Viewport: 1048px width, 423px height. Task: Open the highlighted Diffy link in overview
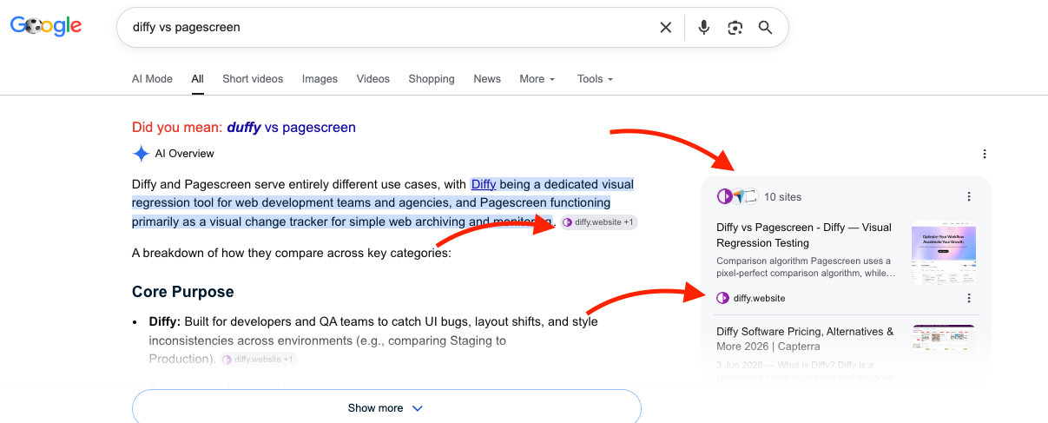484,184
